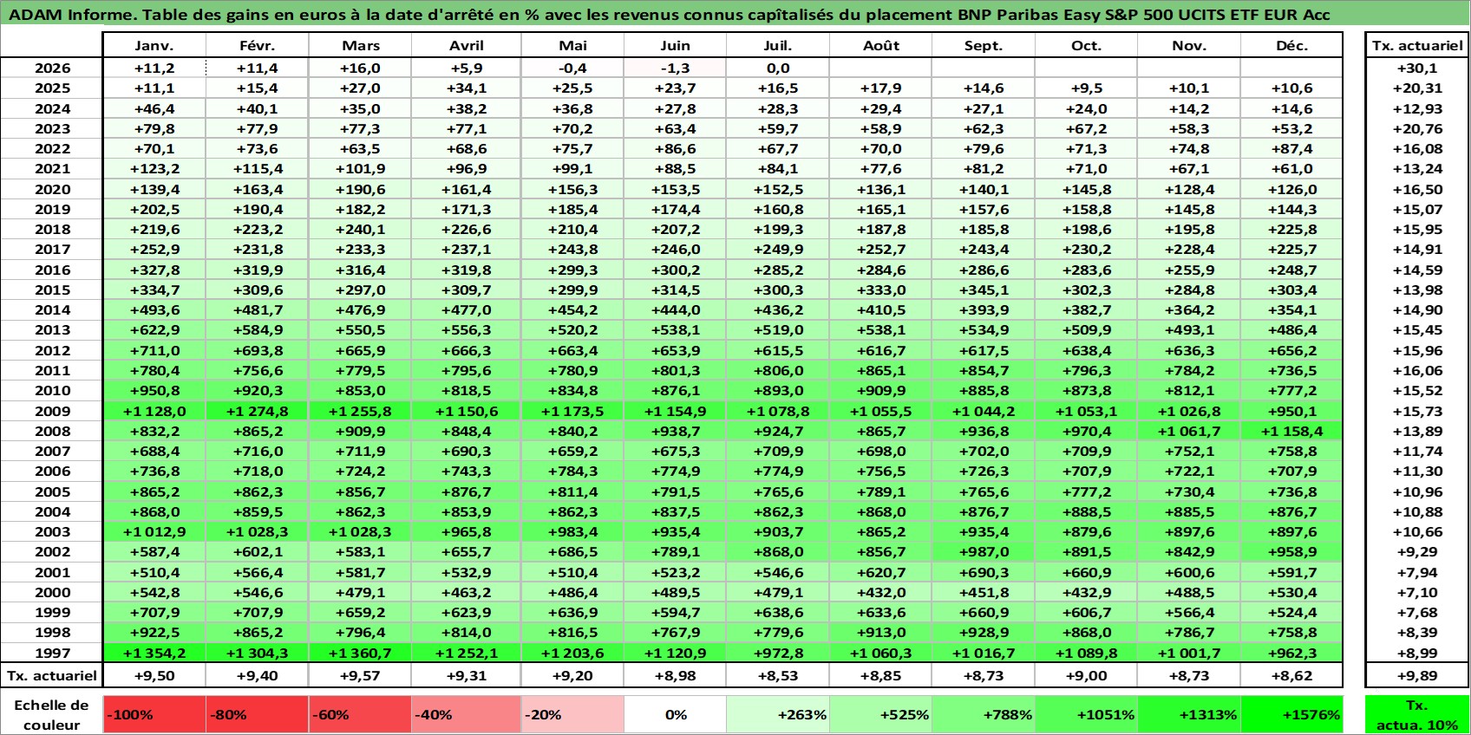Select the 2009 year row label

click(x=52, y=411)
